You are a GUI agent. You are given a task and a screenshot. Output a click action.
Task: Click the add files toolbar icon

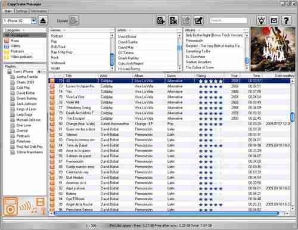click(161, 20)
